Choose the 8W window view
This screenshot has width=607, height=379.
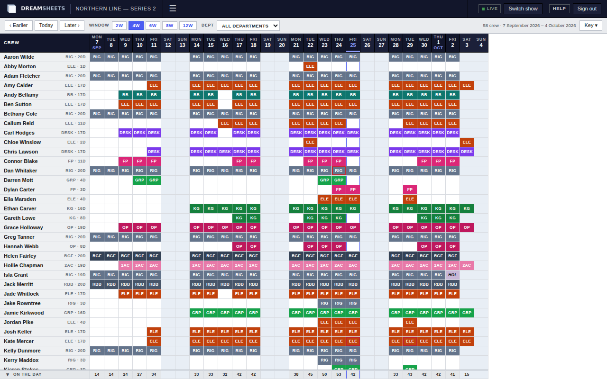tap(169, 26)
